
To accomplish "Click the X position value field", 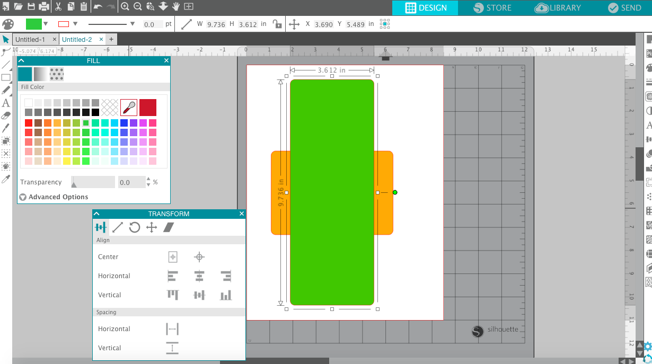I will click(323, 24).
